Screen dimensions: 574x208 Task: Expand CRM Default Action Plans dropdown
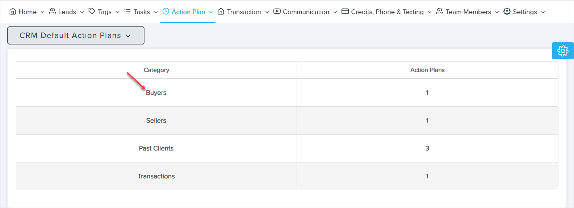[76, 35]
